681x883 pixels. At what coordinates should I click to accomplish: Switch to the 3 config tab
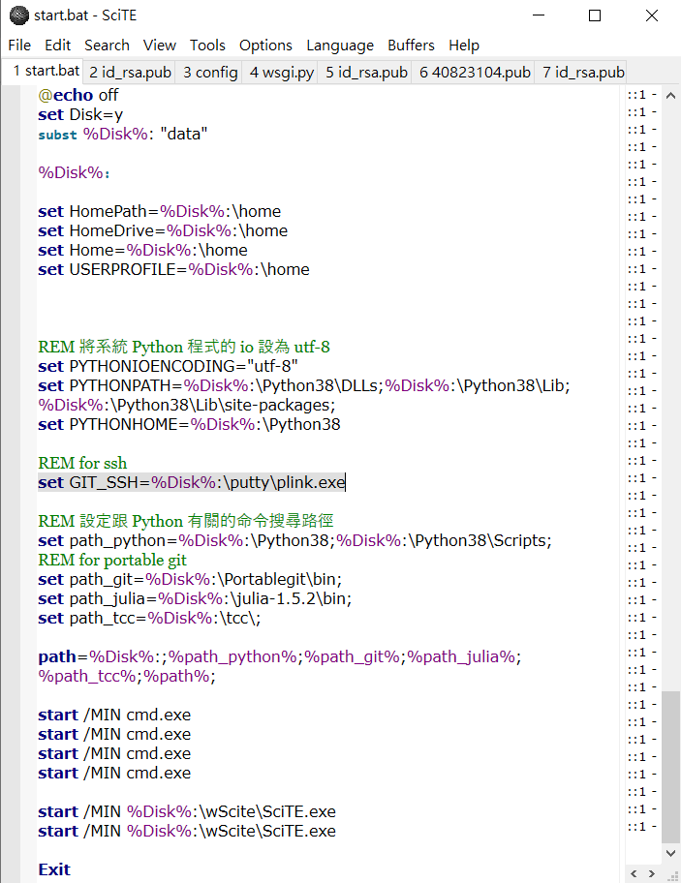coord(209,72)
